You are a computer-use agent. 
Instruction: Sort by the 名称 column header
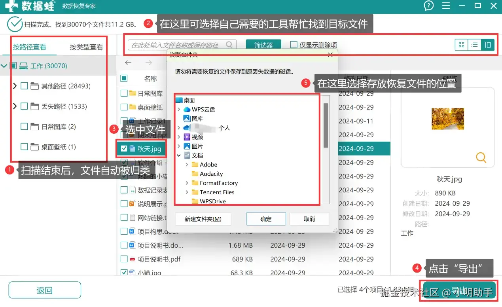click(x=150, y=78)
